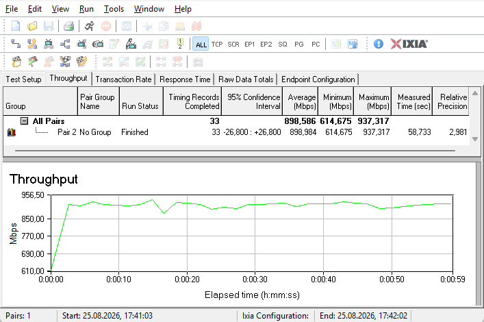Switch to the Endpoint Configuration tab
Viewport: 484px width, 322px height.
point(318,79)
